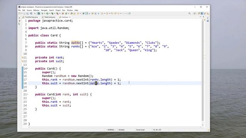Open the Refactor menu

[37, 10]
